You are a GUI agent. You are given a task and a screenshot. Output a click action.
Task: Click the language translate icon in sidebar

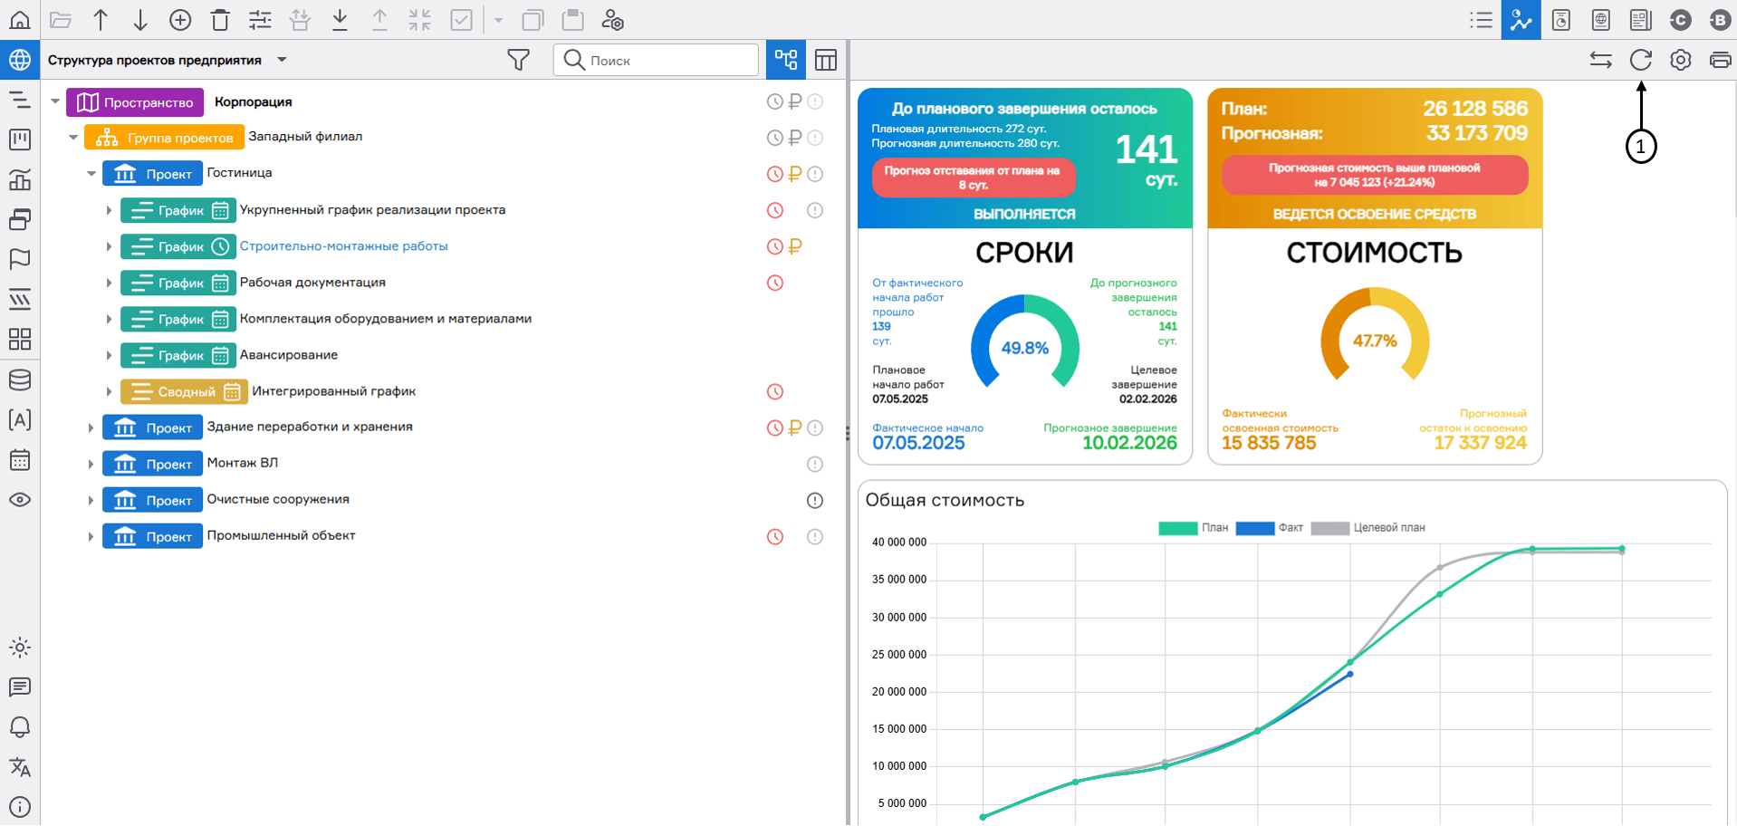(x=20, y=767)
